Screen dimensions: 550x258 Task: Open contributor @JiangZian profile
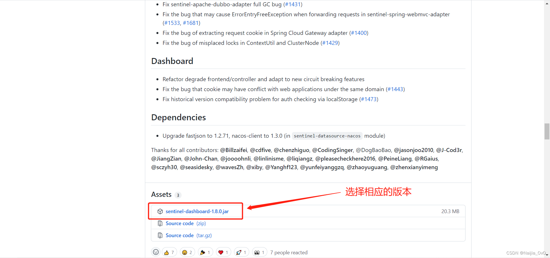click(166, 159)
